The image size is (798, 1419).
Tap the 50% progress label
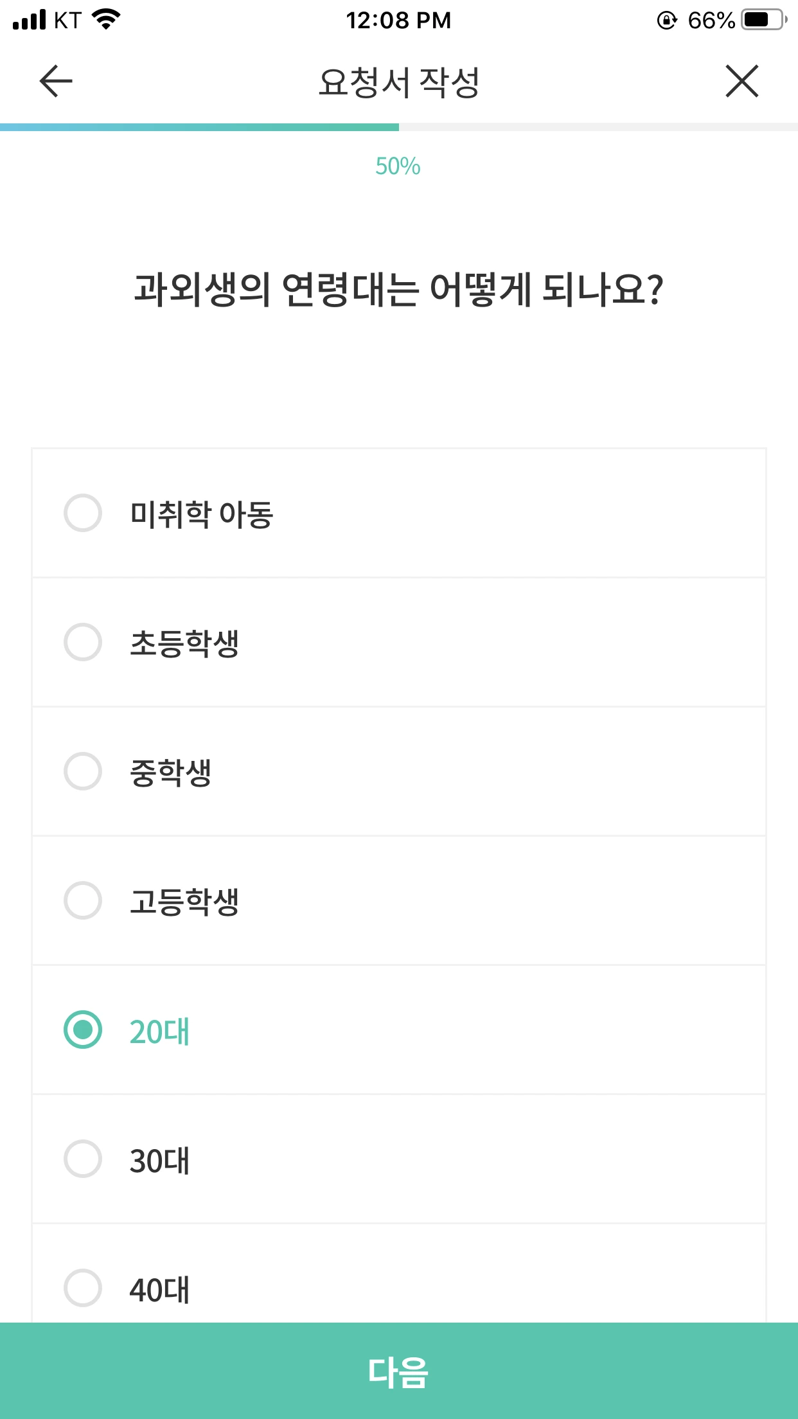pos(398,166)
